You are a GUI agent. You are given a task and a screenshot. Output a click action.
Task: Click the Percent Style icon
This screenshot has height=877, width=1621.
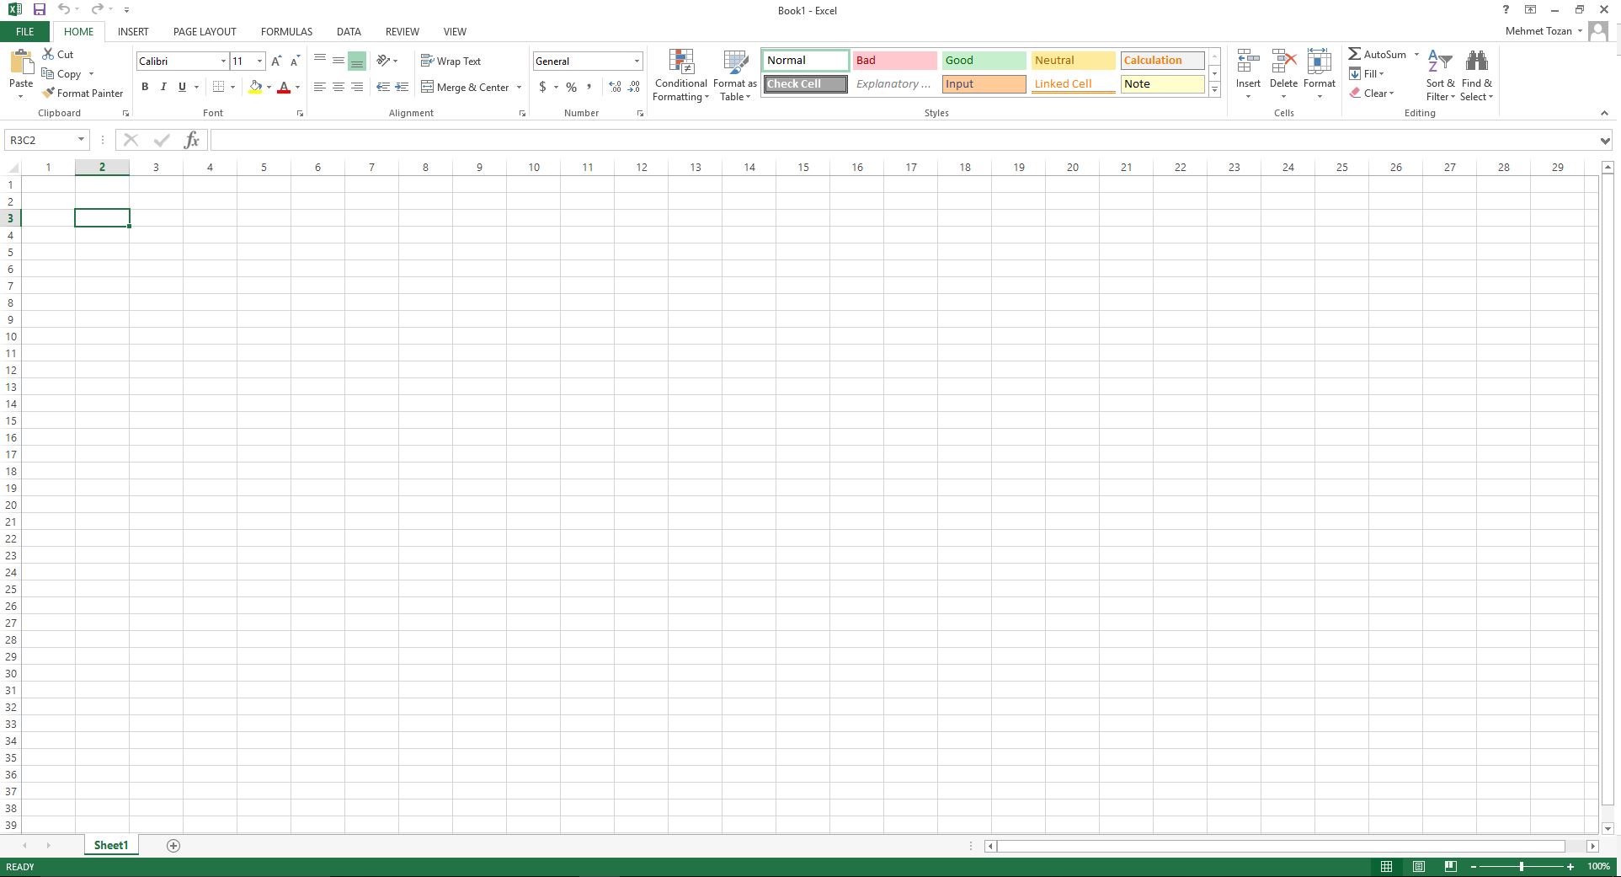571,87
